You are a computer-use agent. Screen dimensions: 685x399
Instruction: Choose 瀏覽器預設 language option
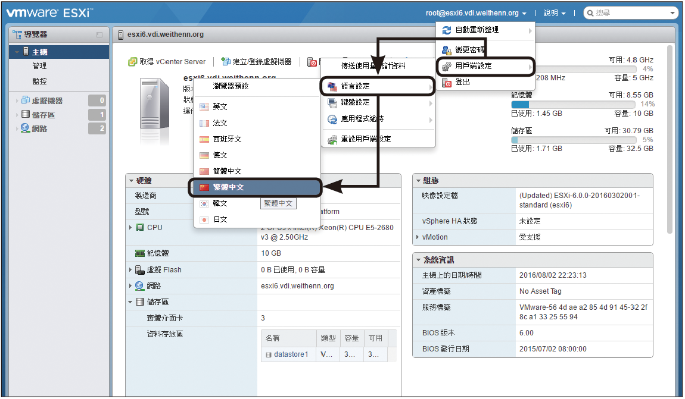tap(257, 86)
